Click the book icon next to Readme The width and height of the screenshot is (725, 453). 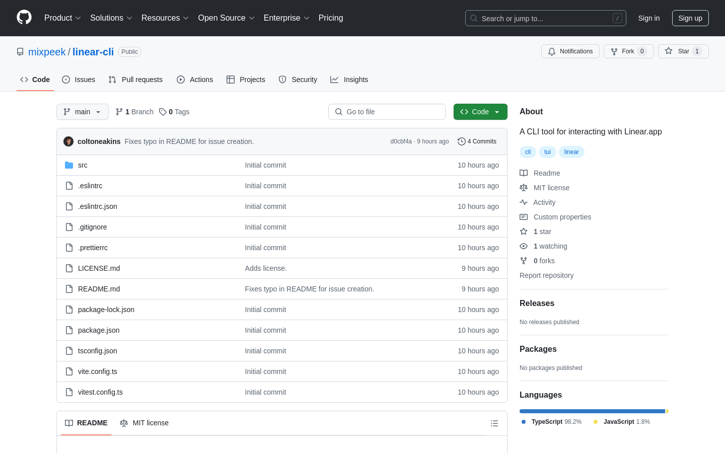click(524, 173)
